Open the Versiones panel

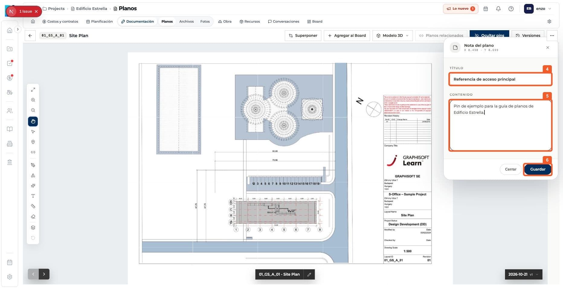coord(528,35)
